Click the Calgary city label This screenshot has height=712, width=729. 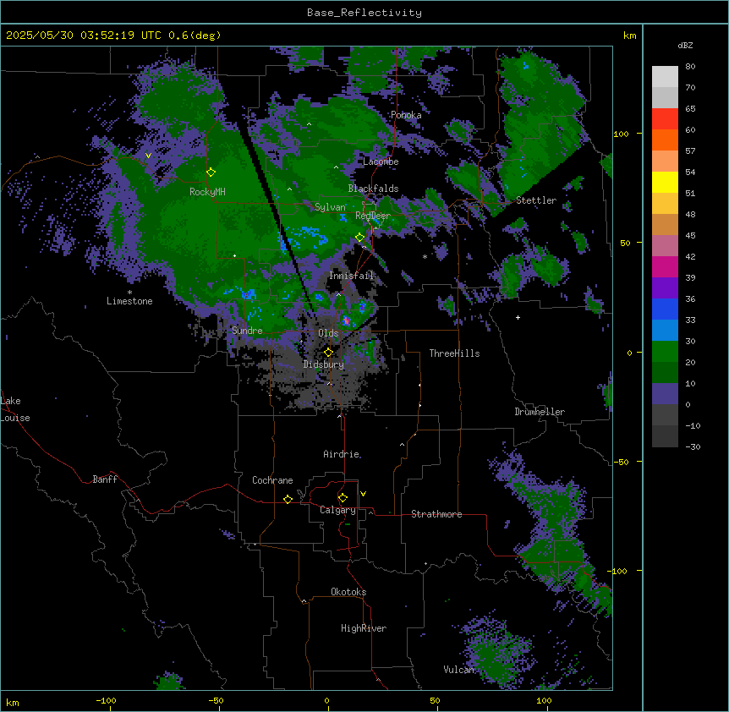pos(337,510)
